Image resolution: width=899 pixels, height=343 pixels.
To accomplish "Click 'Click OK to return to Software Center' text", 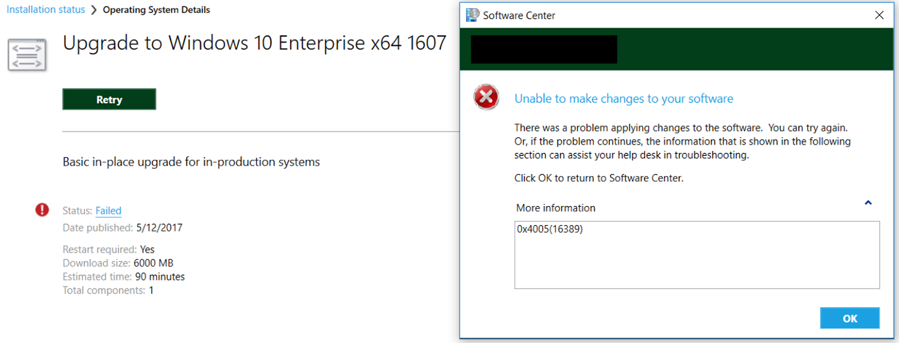I will pyautogui.click(x=599, y=178).
